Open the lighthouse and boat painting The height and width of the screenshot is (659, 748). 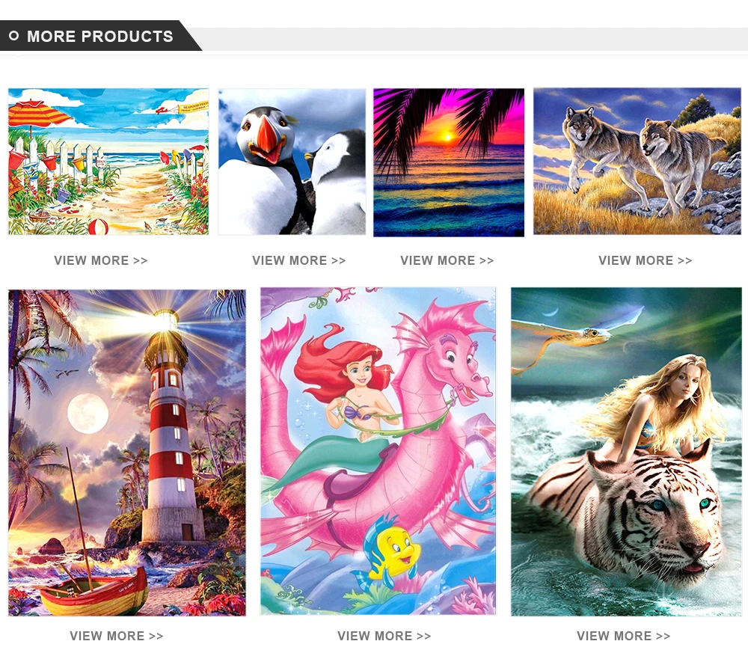[127, 453]
